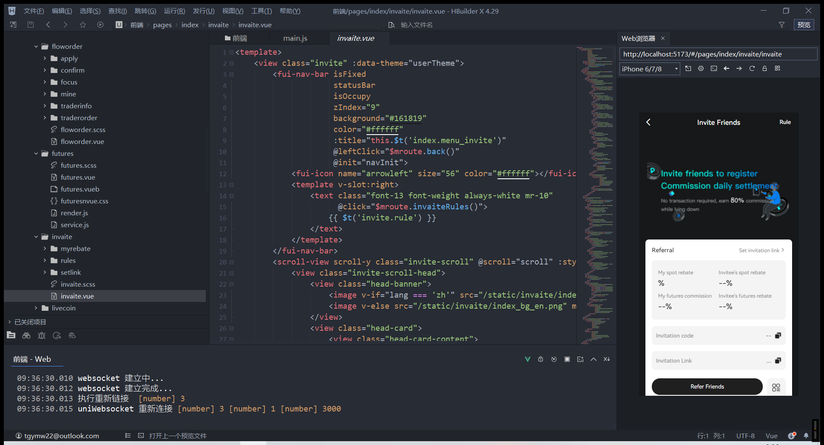Open the devtools console icon in browser panel
This screenshot has width=824, height=445.
pyautogui.click(x=713, y=68)
